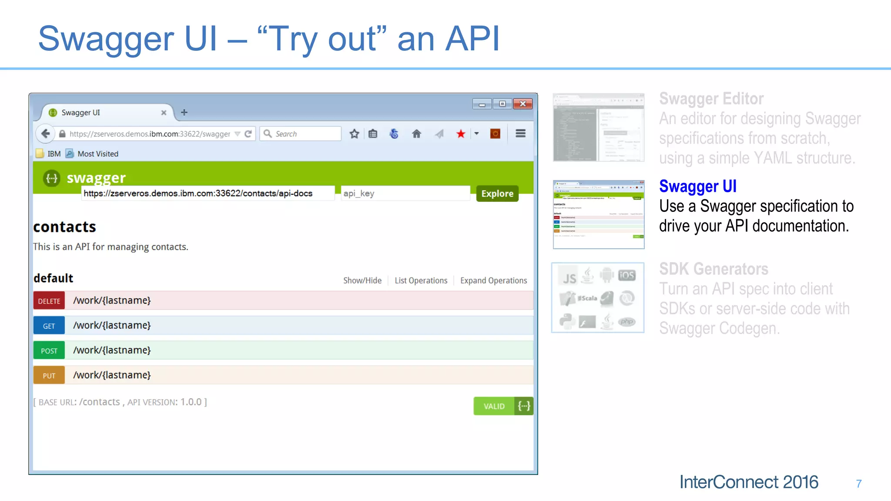This screenshot has width=891, height=501.
Task: Expand the GET /work/{lastname} operation
Action: pos(283,325)
